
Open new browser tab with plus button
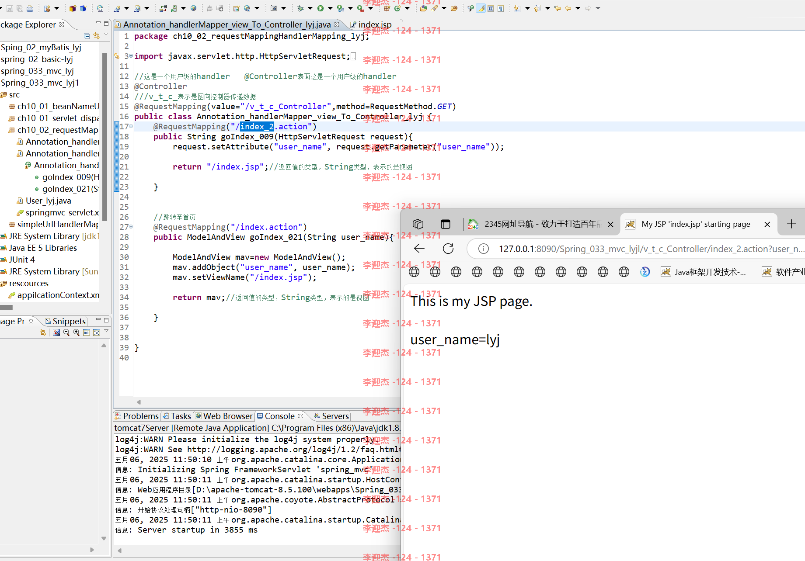(x=791, y=224)
